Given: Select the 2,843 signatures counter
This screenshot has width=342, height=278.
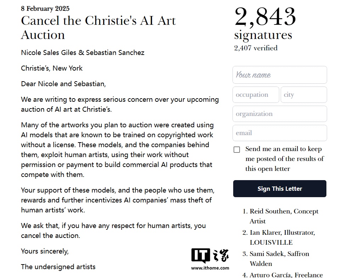Looking at the screenshot, I should tap(265, 23).
